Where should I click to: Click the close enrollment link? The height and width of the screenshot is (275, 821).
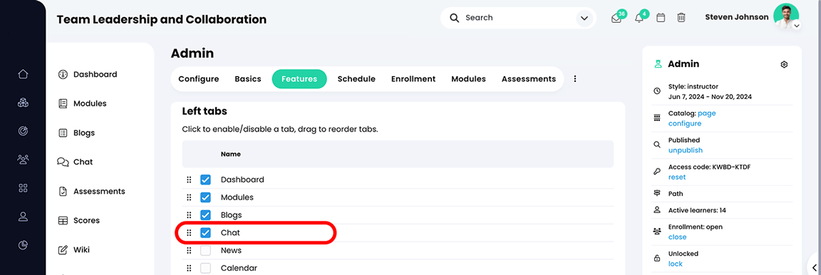pyautogui.click(x=677, y=237)
